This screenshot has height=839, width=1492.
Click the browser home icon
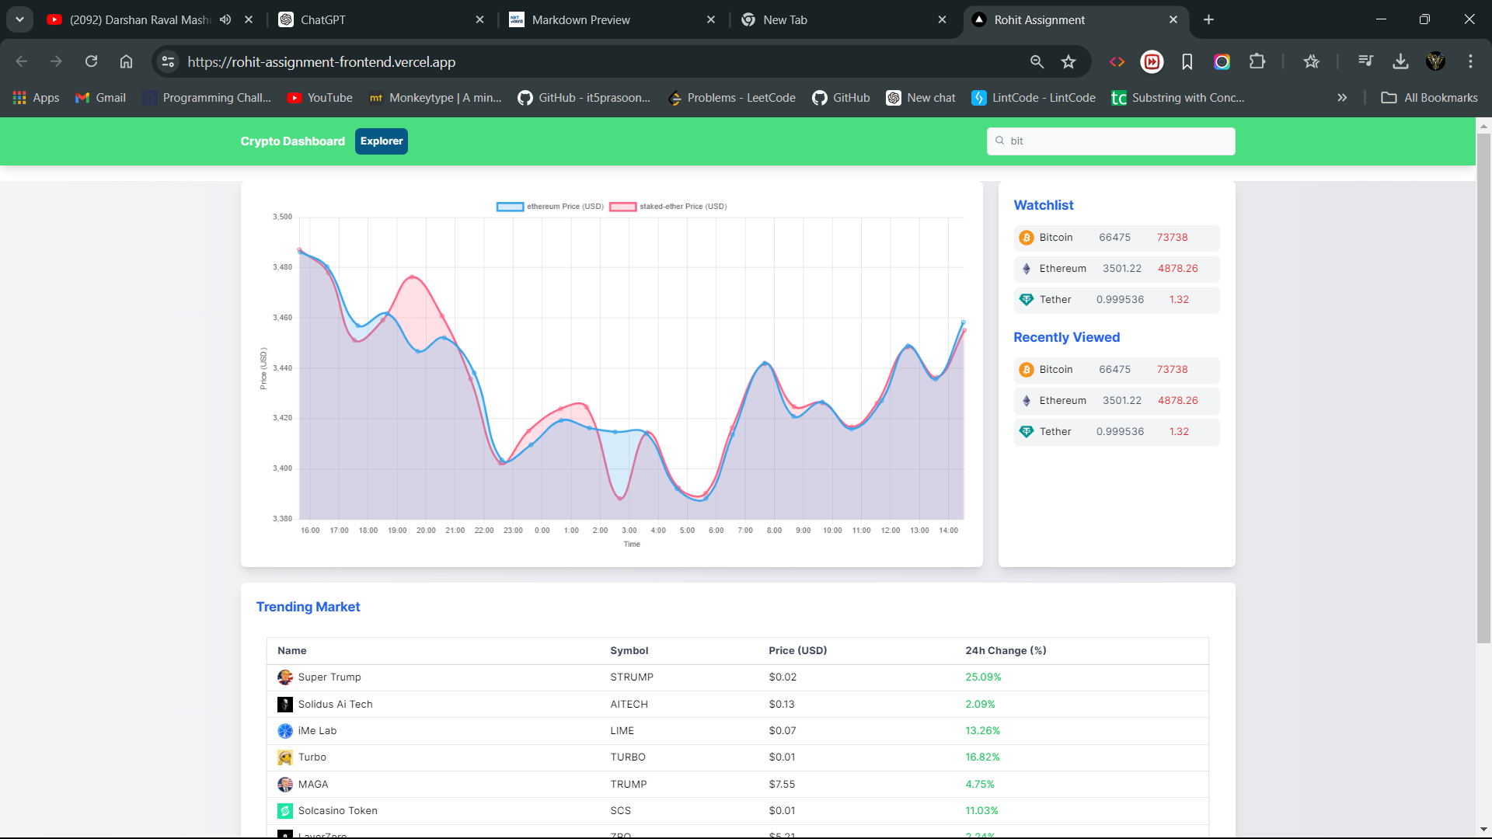point(126,61)
